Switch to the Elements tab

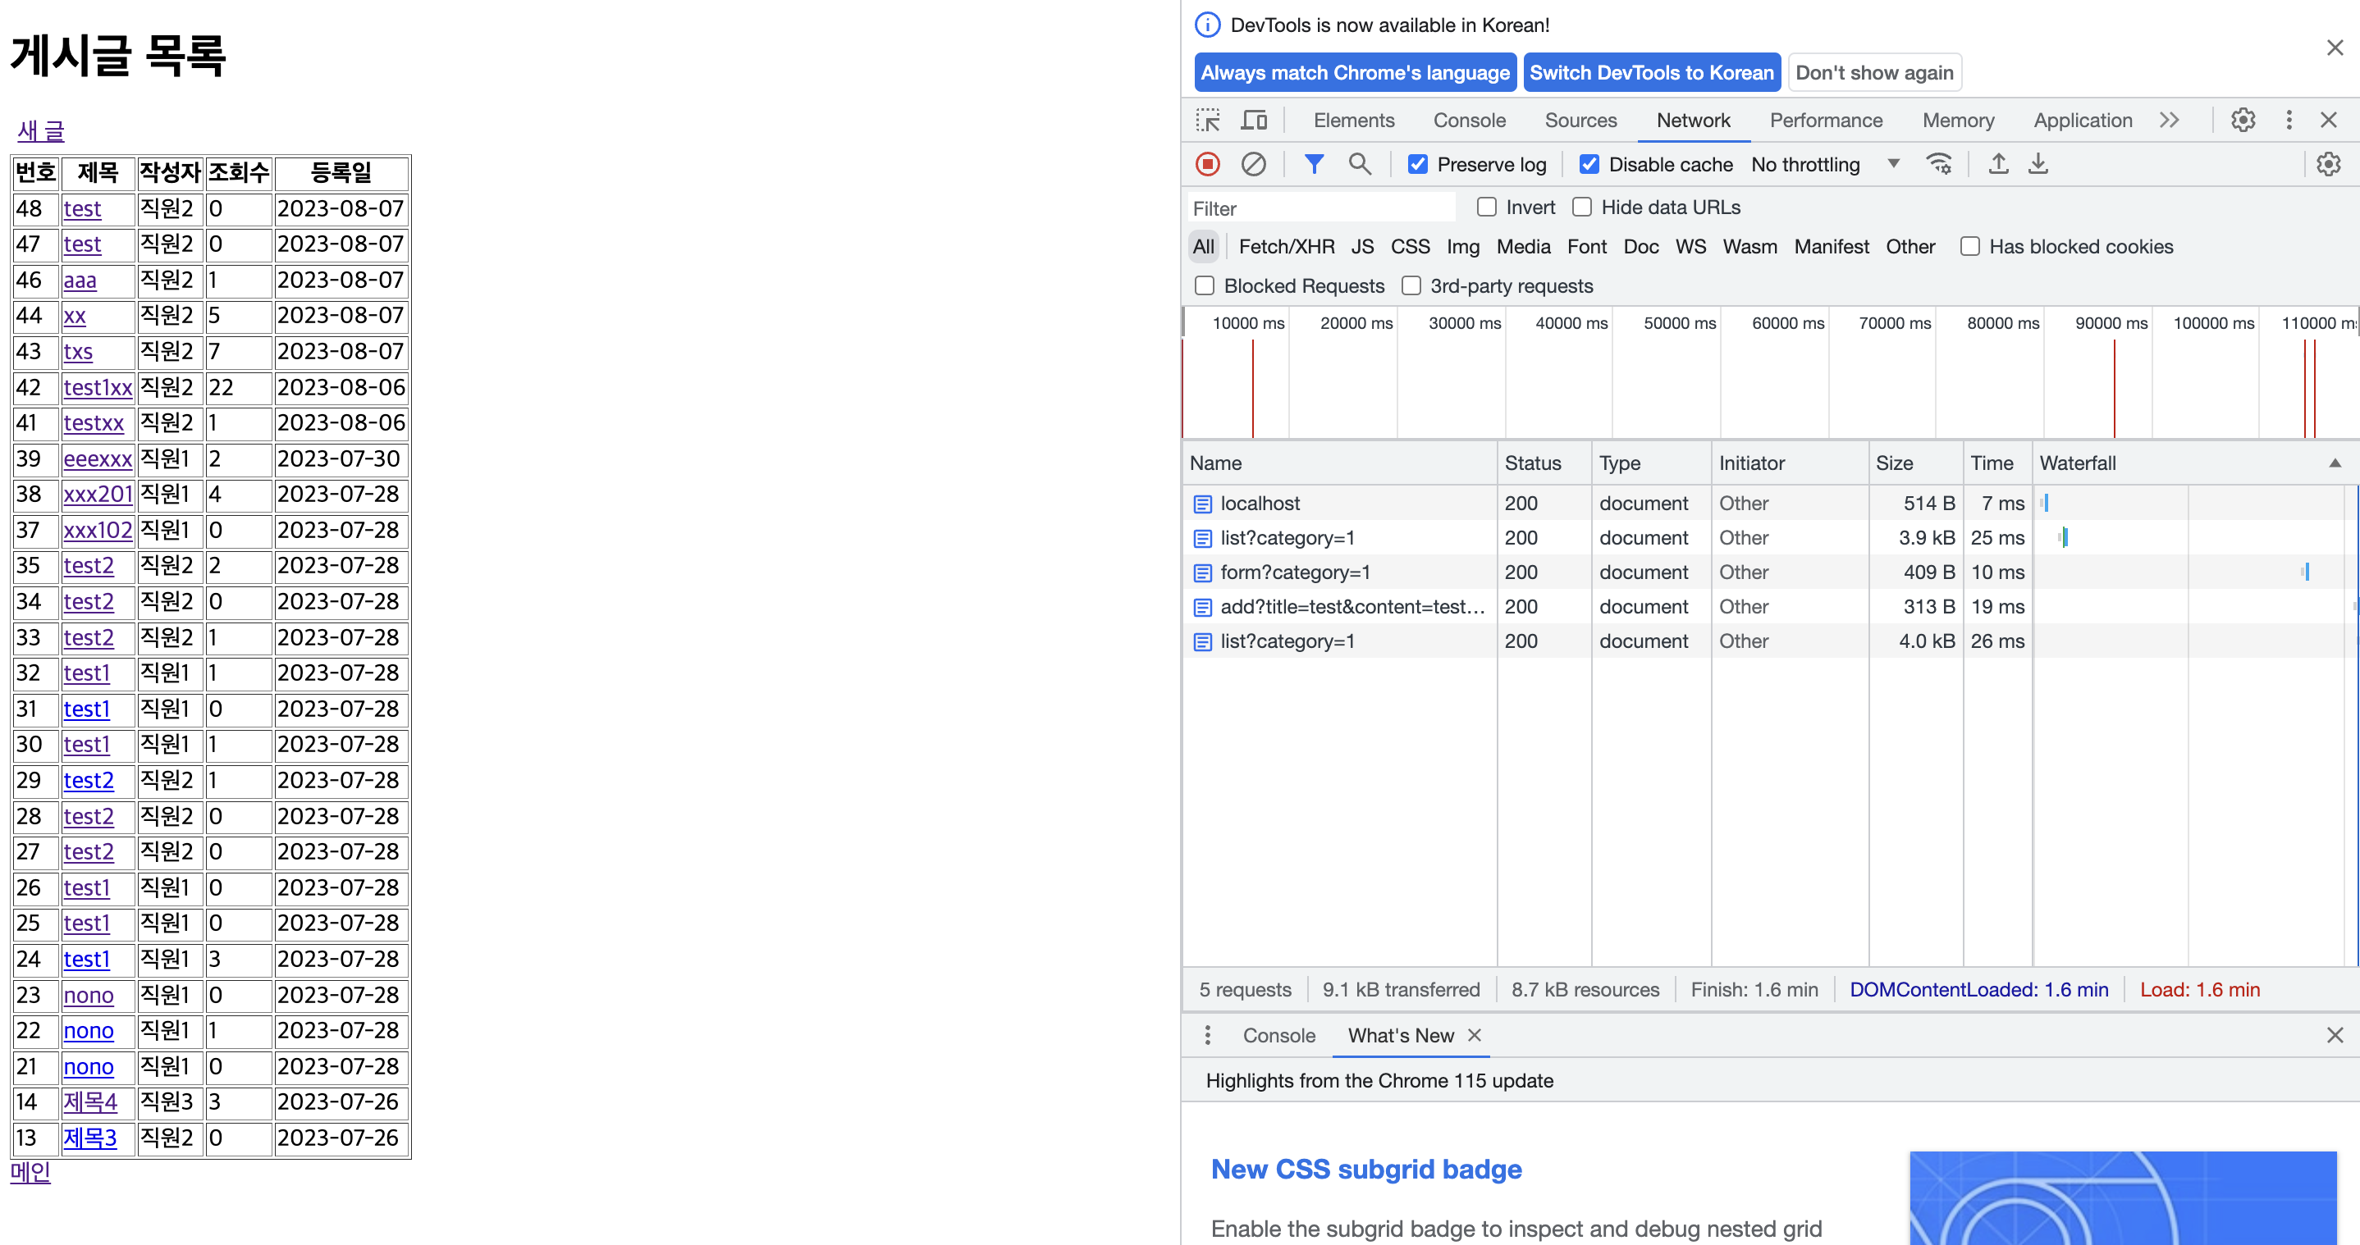[x=1353, y=121]
